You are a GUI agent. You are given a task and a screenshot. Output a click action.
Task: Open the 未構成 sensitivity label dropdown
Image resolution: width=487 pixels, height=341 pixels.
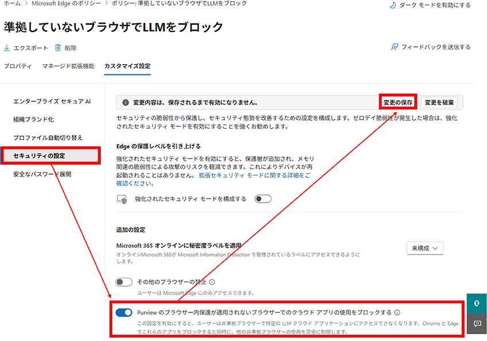click(x=425, y=248)
